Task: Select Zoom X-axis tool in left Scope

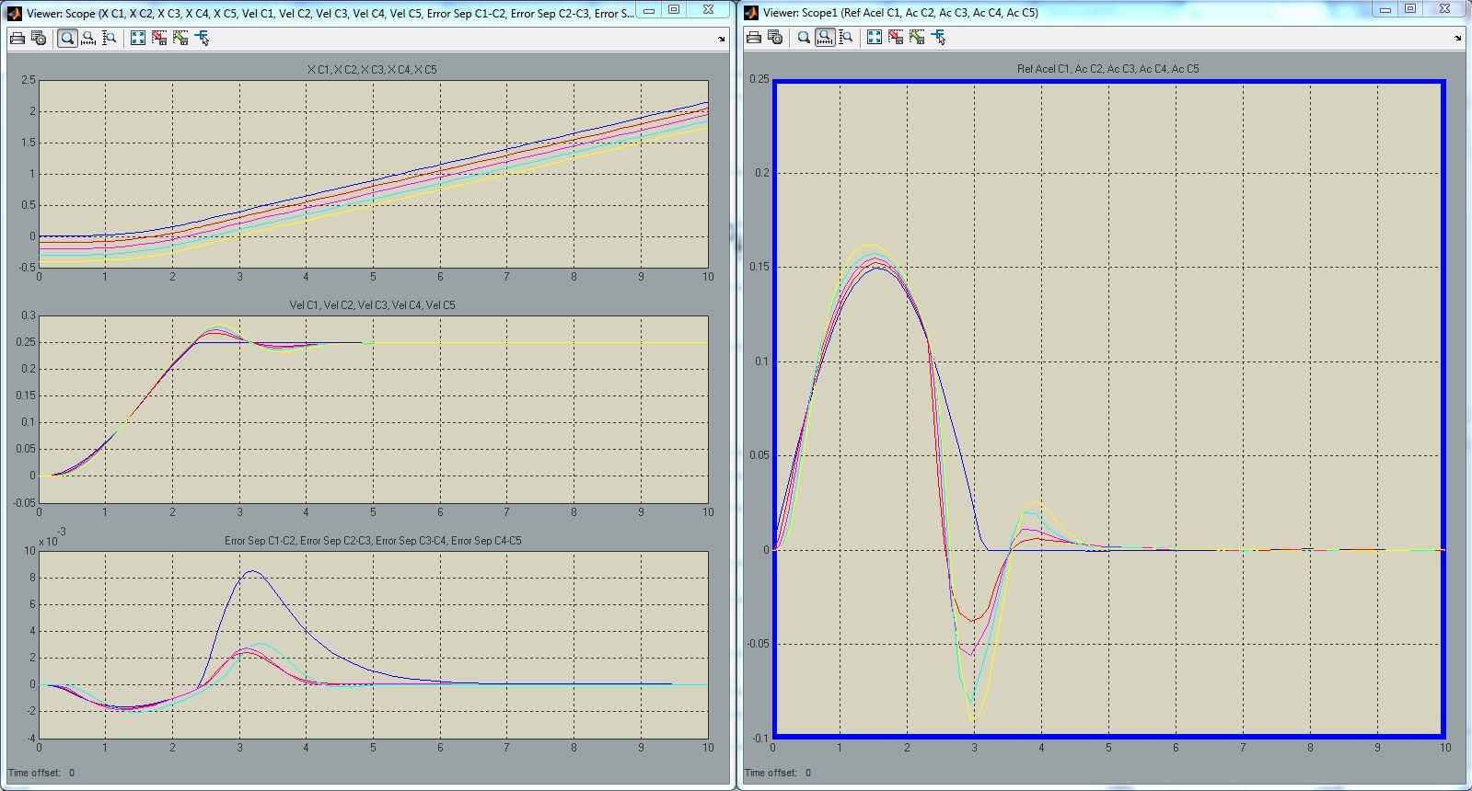Action: [88, 38]
